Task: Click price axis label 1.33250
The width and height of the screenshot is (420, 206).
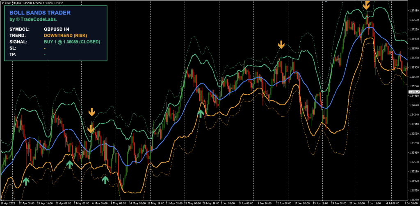Action: pyautogui.click(x=414, y=143)
